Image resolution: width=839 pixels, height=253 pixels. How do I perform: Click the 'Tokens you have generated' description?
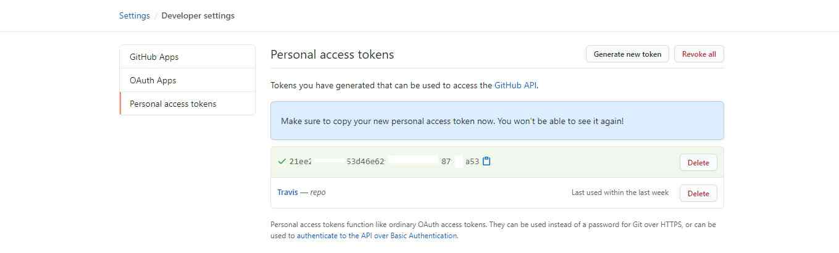pyautogui.click(x=404, y=86)
